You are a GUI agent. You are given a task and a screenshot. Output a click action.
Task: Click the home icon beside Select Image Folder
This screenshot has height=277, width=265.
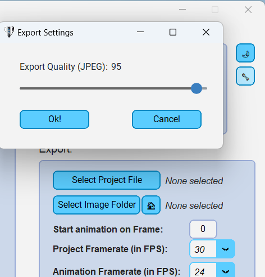[151, 205]
